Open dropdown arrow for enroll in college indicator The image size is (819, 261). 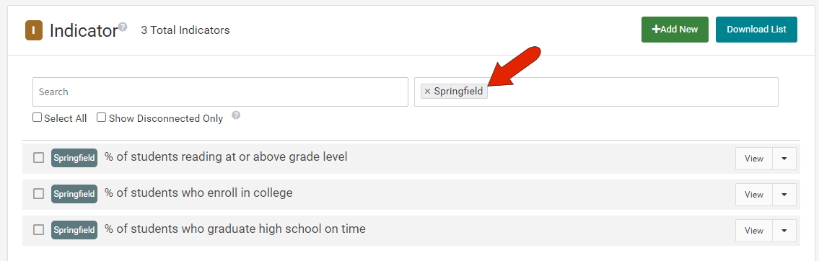click(784, 195)
